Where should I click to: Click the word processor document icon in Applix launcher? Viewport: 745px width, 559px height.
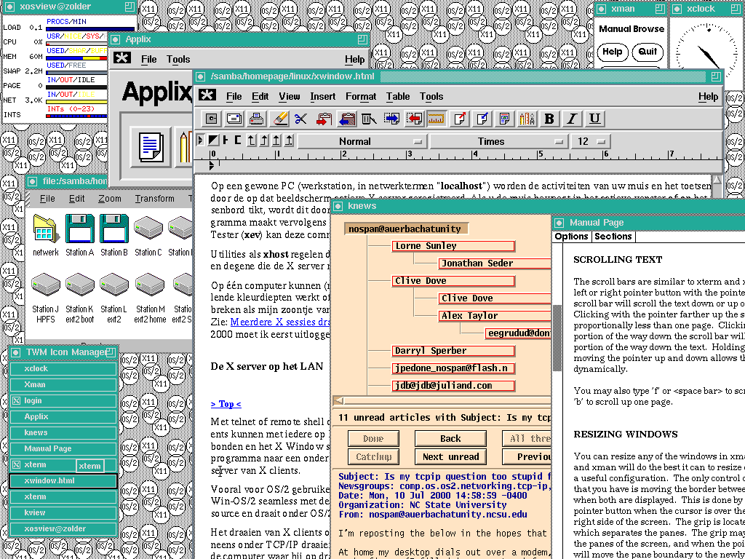click(x=151, y=146)
